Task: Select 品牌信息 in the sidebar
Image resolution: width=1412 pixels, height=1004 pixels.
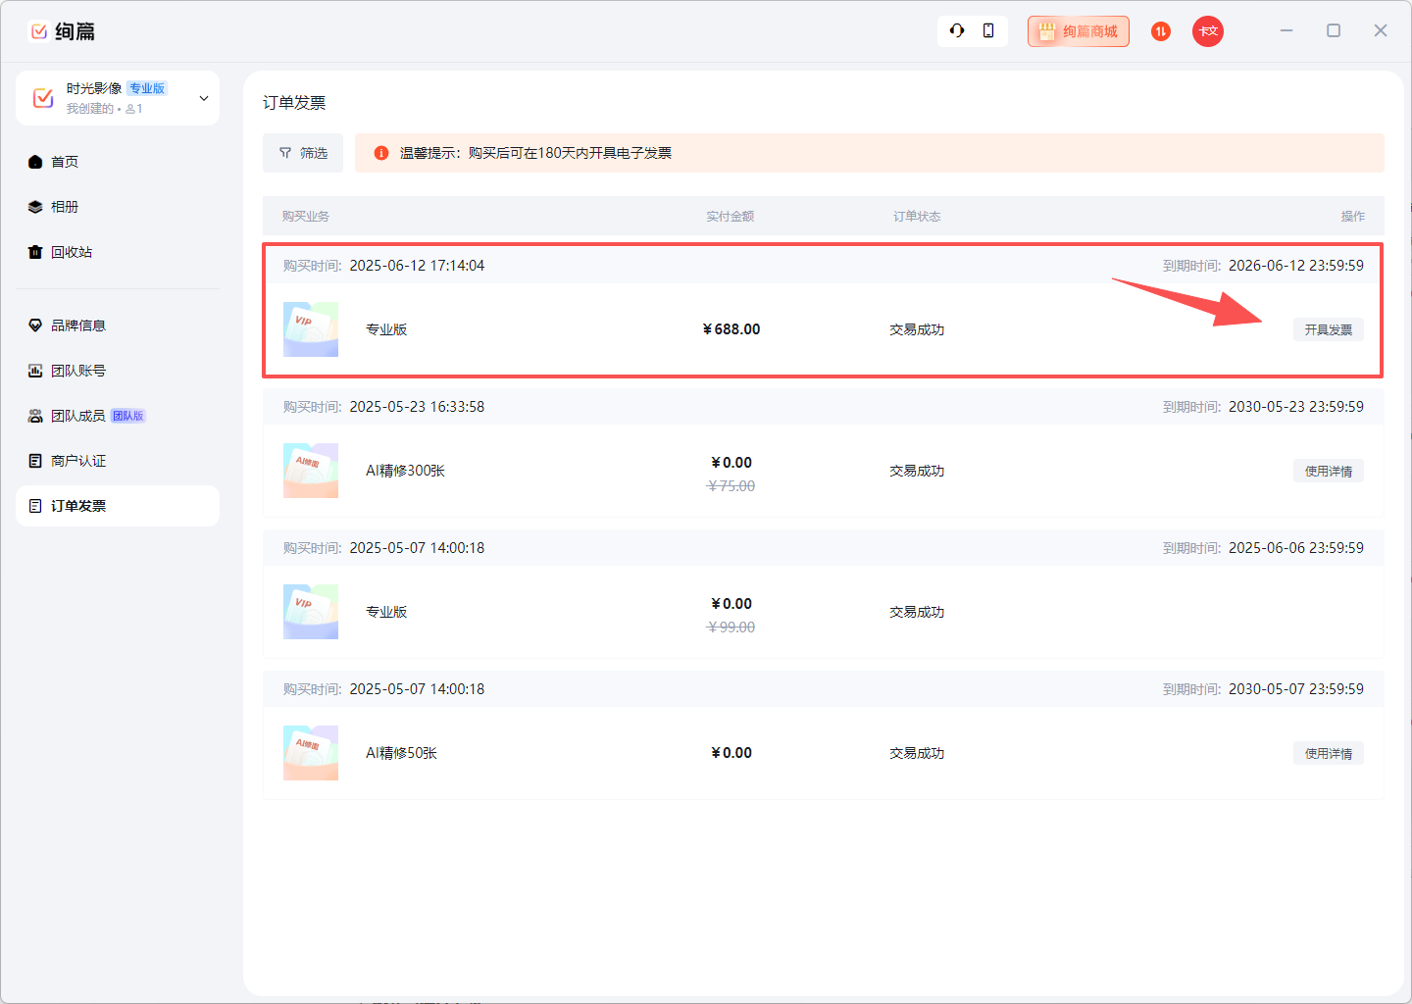Action: tap(77, 326)
